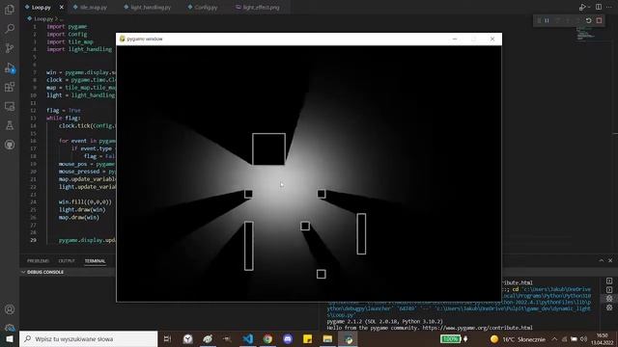Show hidden system tray icons
The width and height of the screenshot is (618, 347).
pos(554,338)
